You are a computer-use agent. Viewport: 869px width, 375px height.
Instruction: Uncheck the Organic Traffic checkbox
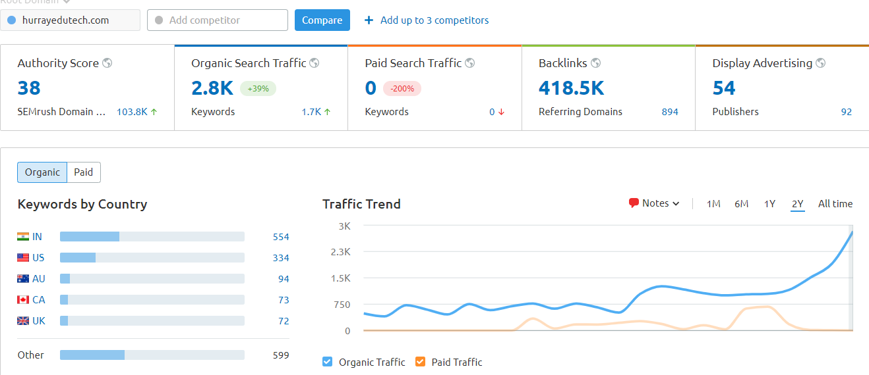point(328,362)
